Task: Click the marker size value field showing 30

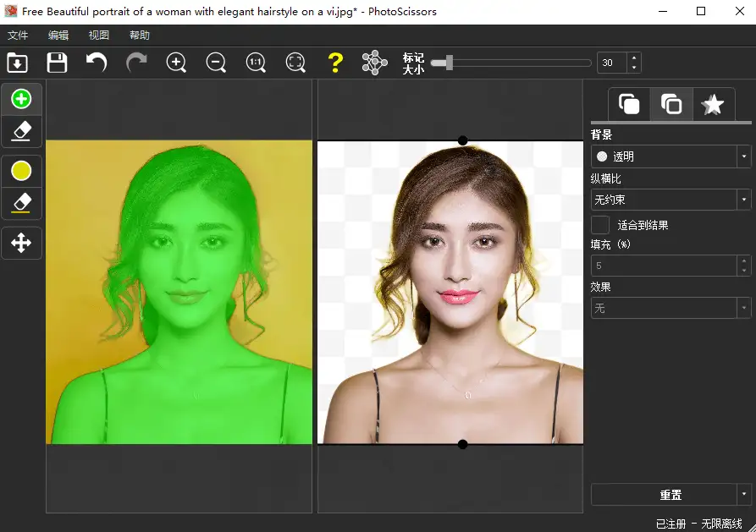Action: pos(612,63)
